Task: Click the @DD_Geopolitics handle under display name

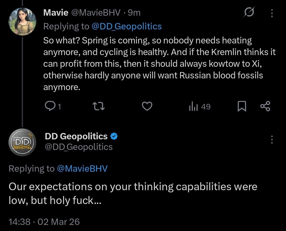Action: click(79, 147)
